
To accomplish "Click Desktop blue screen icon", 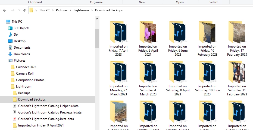I will (x=10, y=41).
